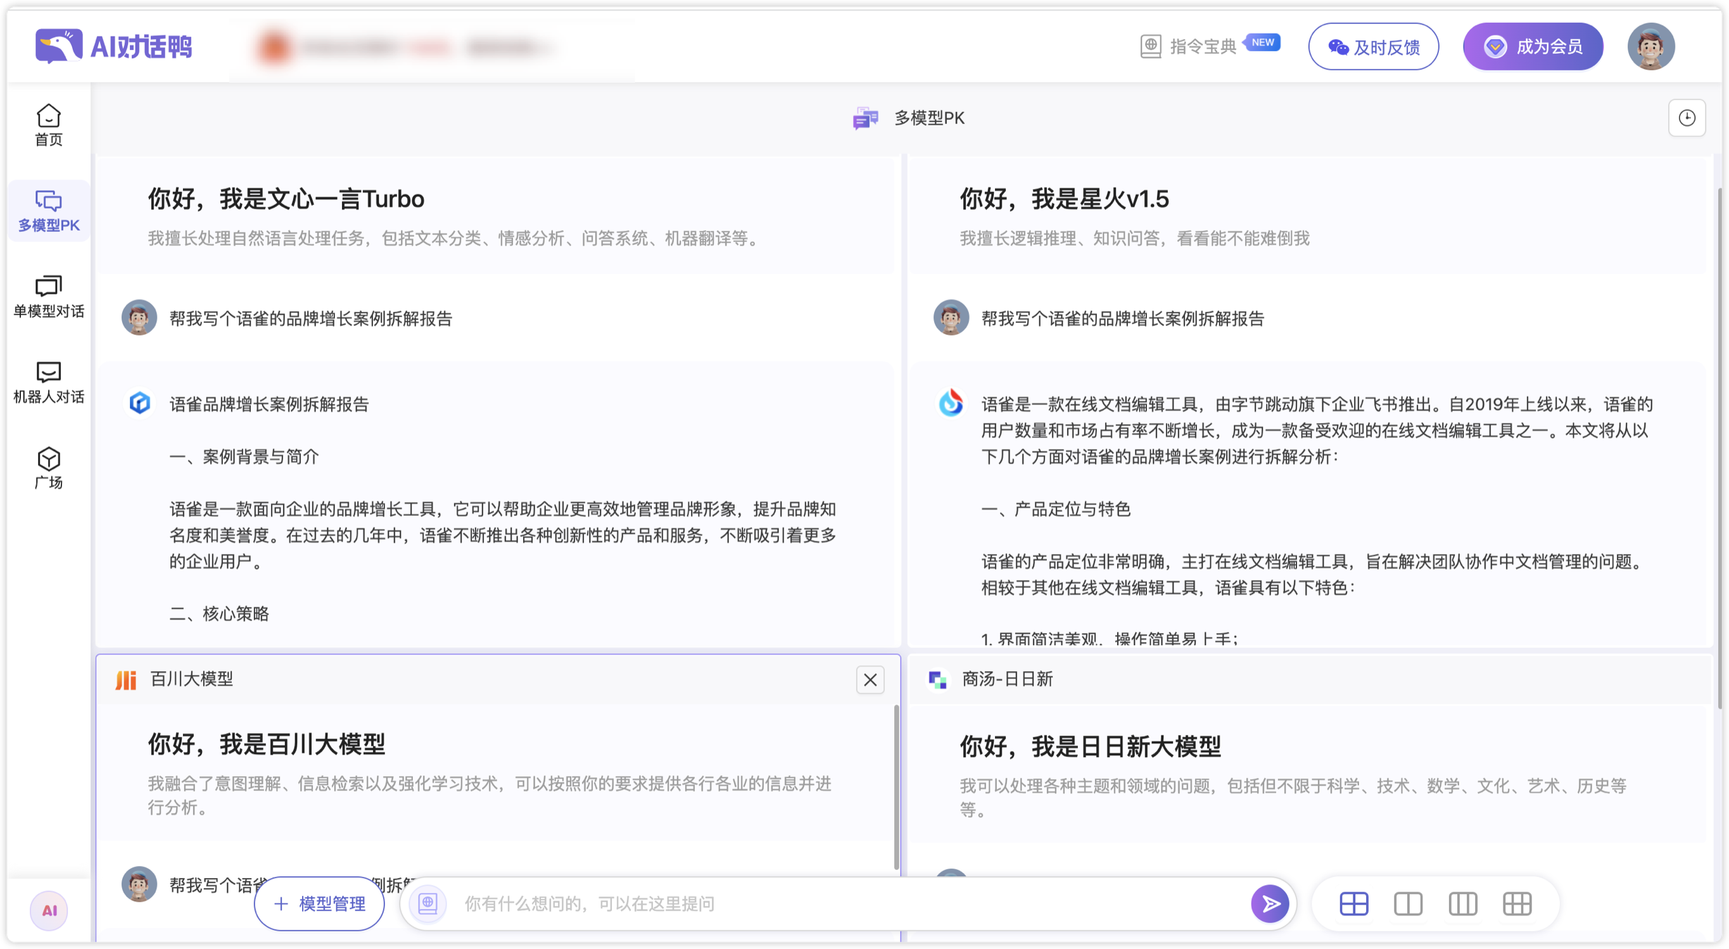Open 机器人对话 robot chat

coord(48,382)
